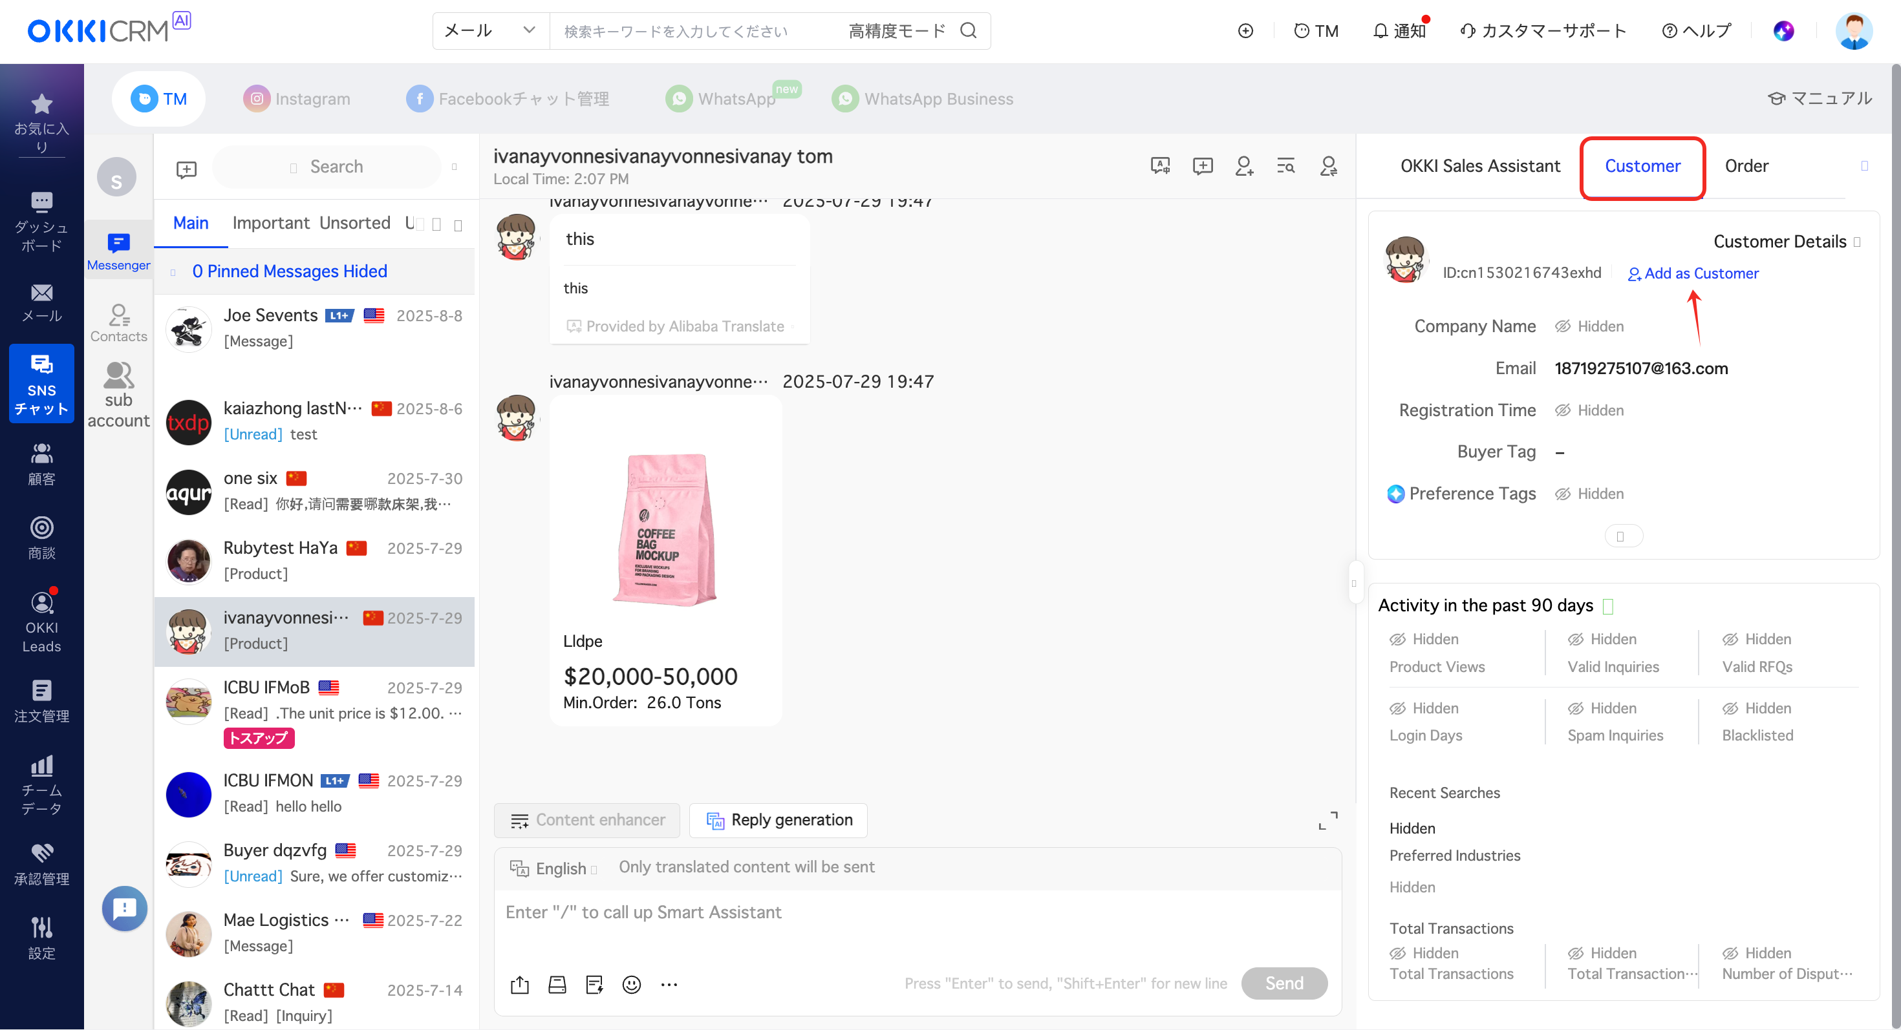Click the plus create icon in top bar

tap(1245, 30)
